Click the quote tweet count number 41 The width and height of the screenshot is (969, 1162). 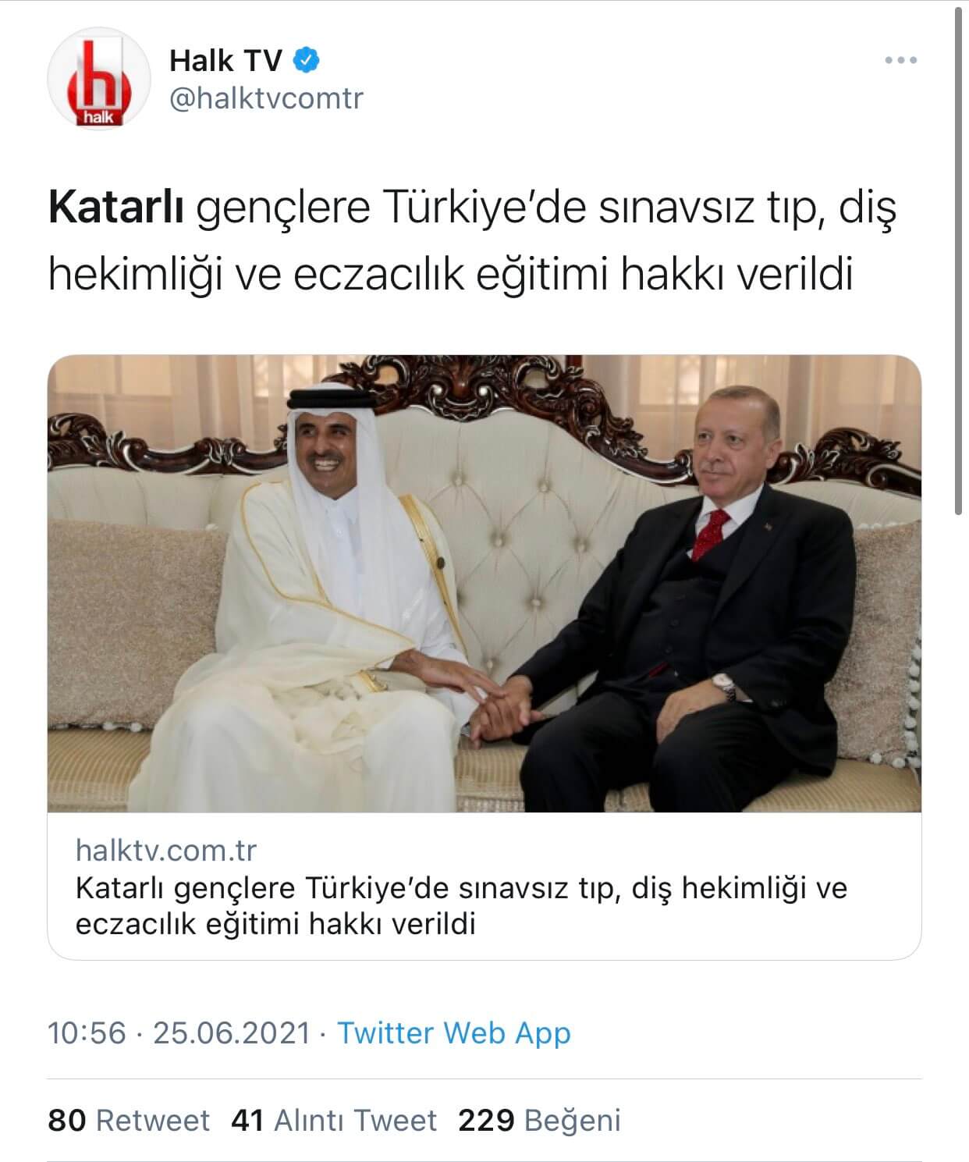pos(249,1121)
